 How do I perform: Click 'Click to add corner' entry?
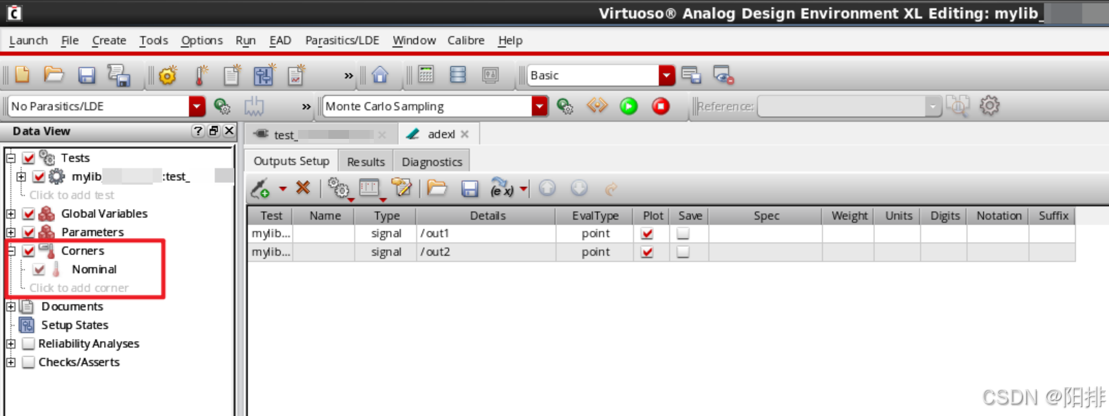[78, 288]
